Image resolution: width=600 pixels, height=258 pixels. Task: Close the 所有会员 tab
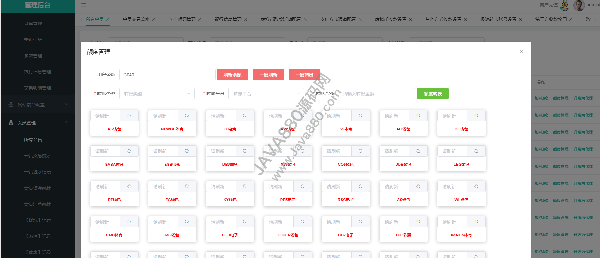108,19
